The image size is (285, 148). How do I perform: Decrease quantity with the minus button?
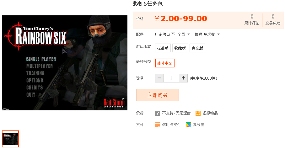[159, 78]
